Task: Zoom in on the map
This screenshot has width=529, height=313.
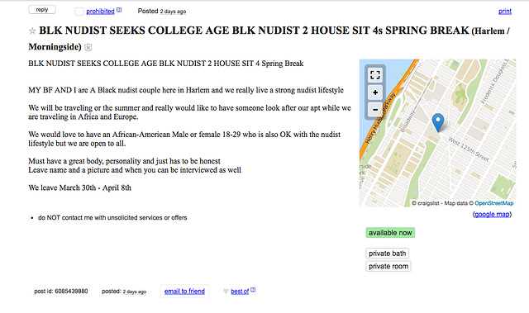Action: tap(374, 92)
